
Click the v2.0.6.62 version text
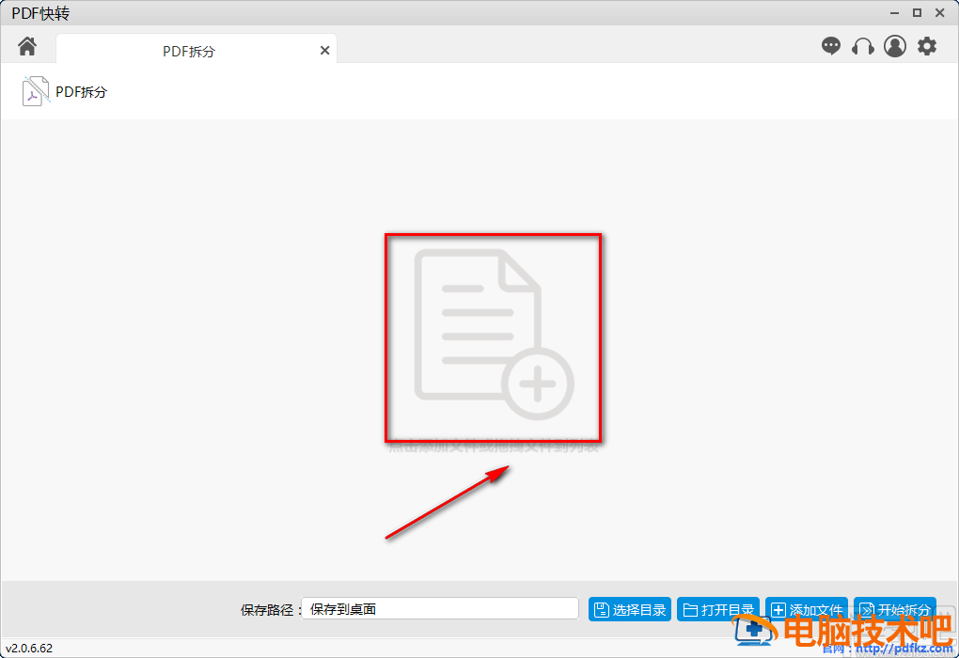point(29,649)
